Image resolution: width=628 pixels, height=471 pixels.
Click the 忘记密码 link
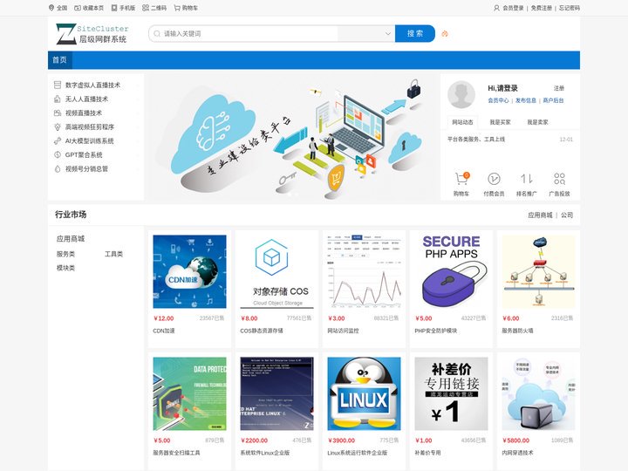tap(569, 8)
